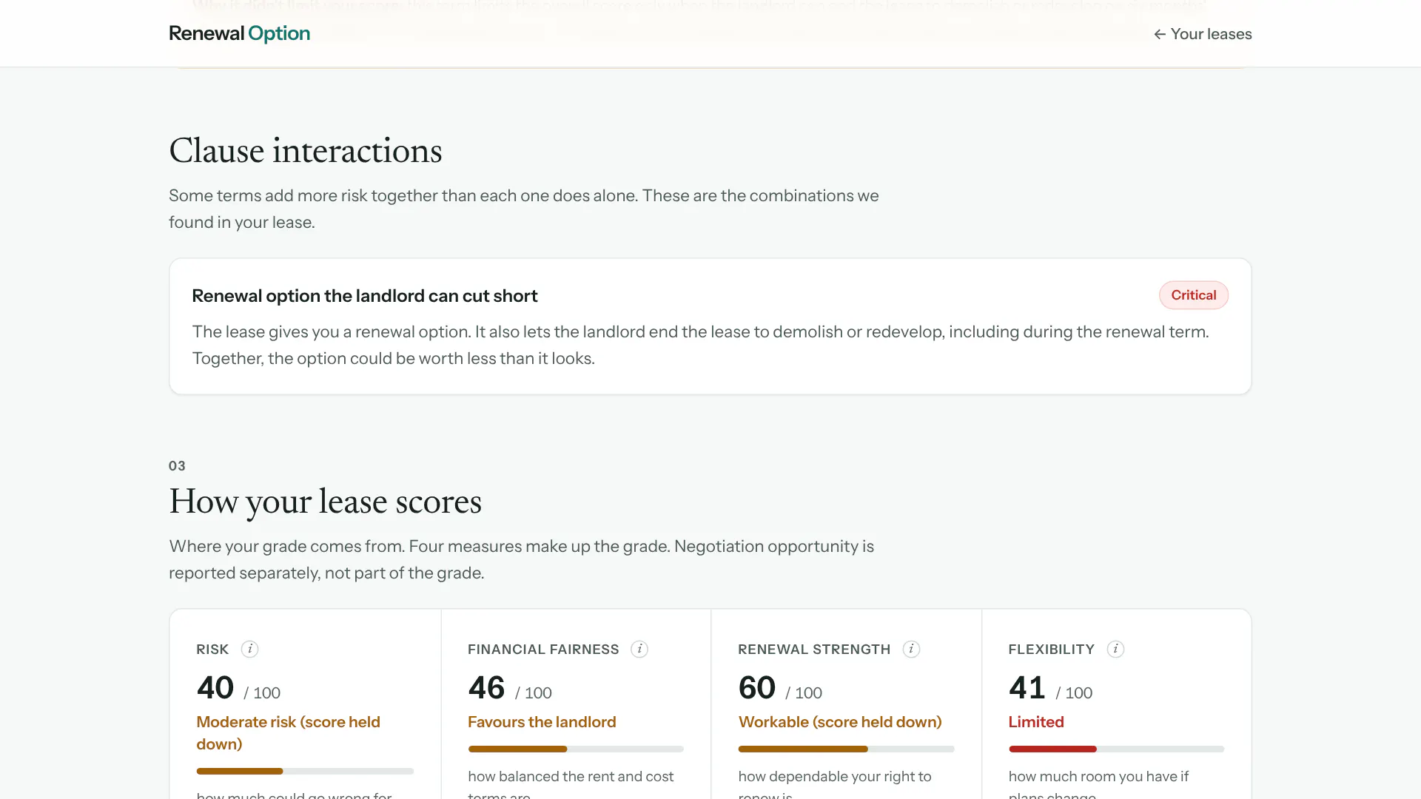Open the Financial Fairness info icon

pyautogui.click(x=639, y=649)
